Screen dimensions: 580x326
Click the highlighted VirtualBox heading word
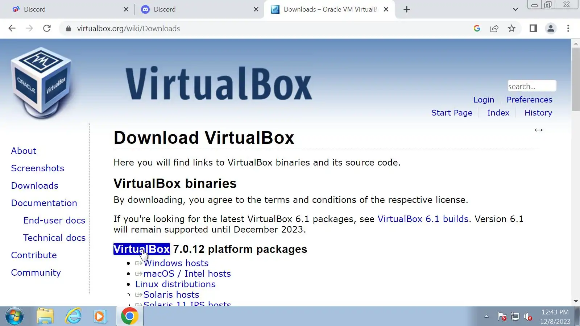[x=141, y=249]
